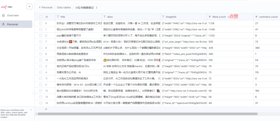The width and height of the screenshot is (280, 121).
Task: Click the number type icon of liked_count
Action: pos(210,17)
